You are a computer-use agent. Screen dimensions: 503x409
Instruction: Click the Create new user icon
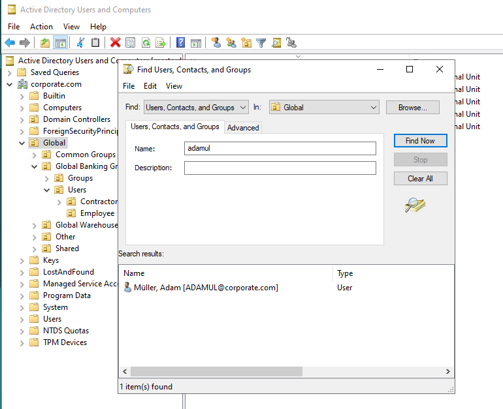(x=216, y=42)
